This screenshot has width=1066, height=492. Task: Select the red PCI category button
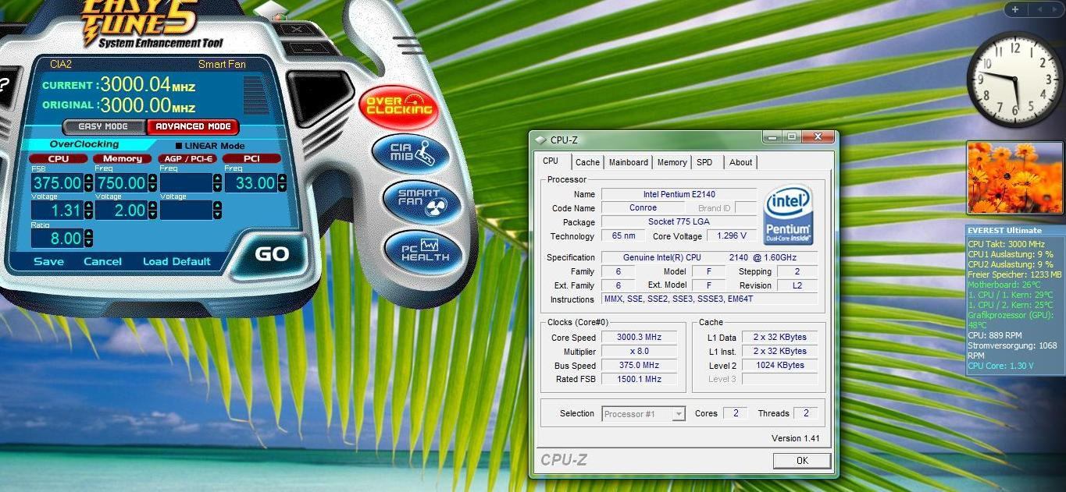pos(251,158)
